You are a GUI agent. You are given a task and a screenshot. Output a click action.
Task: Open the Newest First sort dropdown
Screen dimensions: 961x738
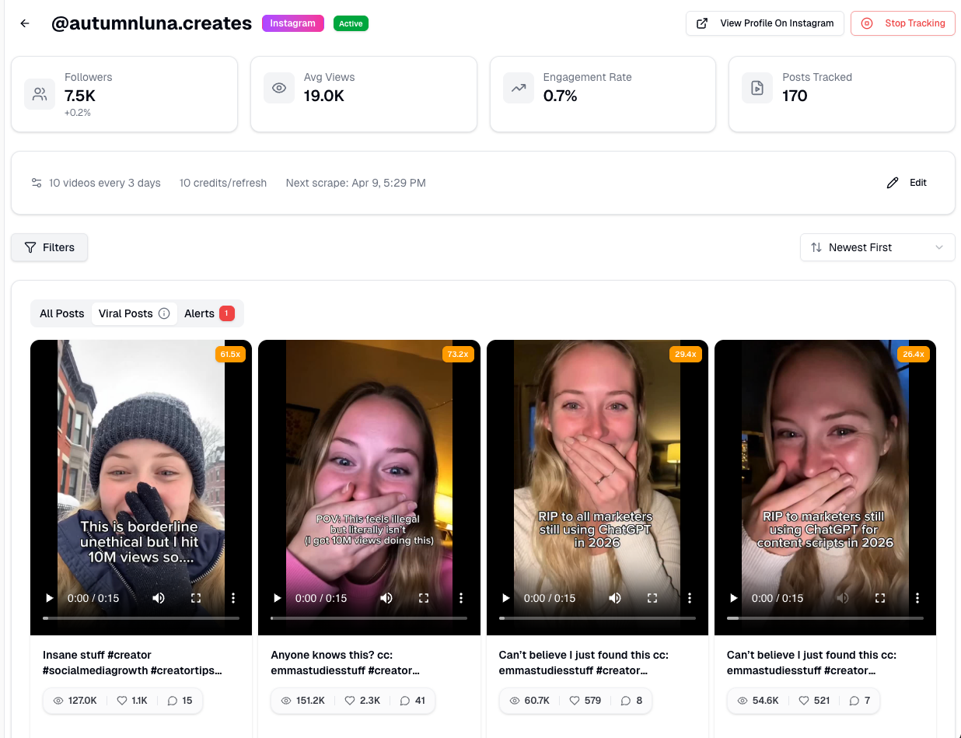tap(877, 247)
